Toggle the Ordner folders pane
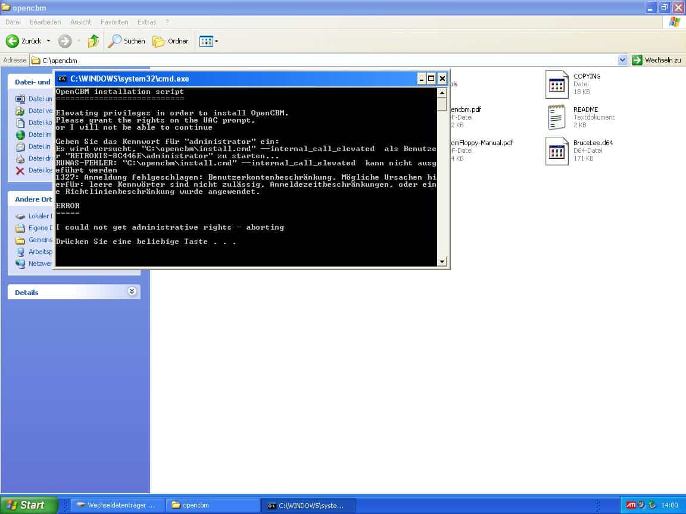Screen dimensions: 686x514 click(x=170, y=41)
